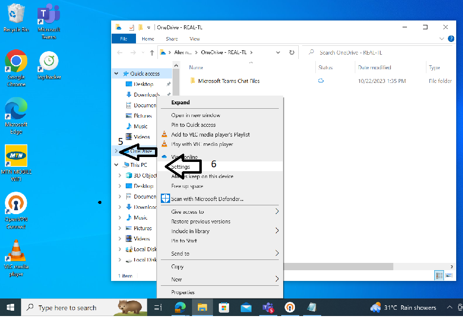Viewport: 463px width, 318px height.
Task: Show hidden system tray icons
Action: [449, 307]
